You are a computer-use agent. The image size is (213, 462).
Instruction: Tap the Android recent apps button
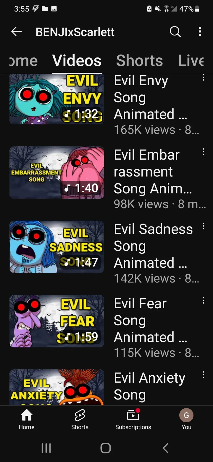46,448
